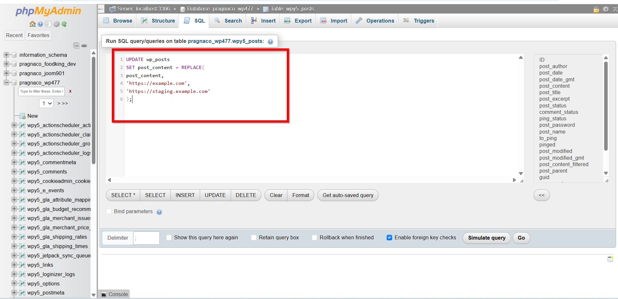This screenshot has width=618, height=299.
Task: Click the column list vertical scrollbar
Action: click(x=606, y=106)
